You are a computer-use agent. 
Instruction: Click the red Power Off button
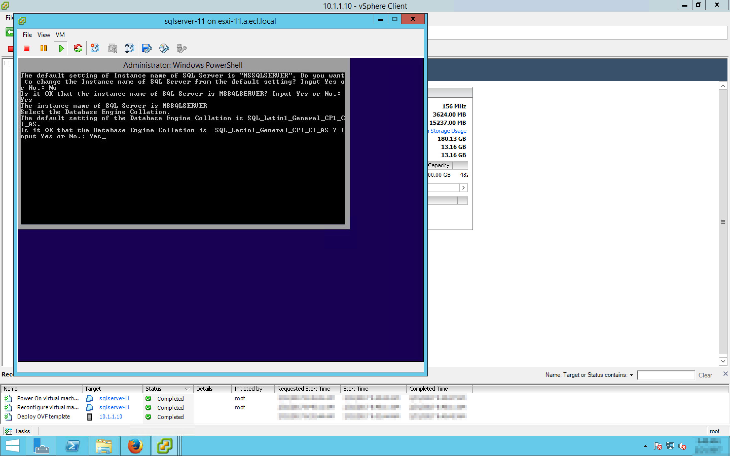coord(27,48)
